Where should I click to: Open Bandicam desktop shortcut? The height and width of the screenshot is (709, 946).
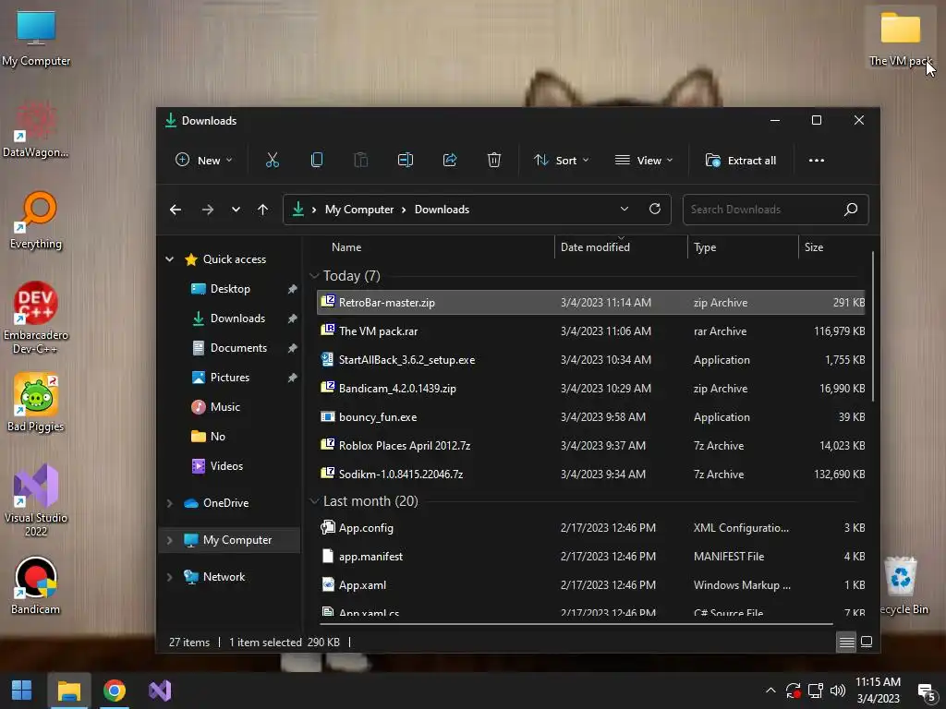pos(36,586)
